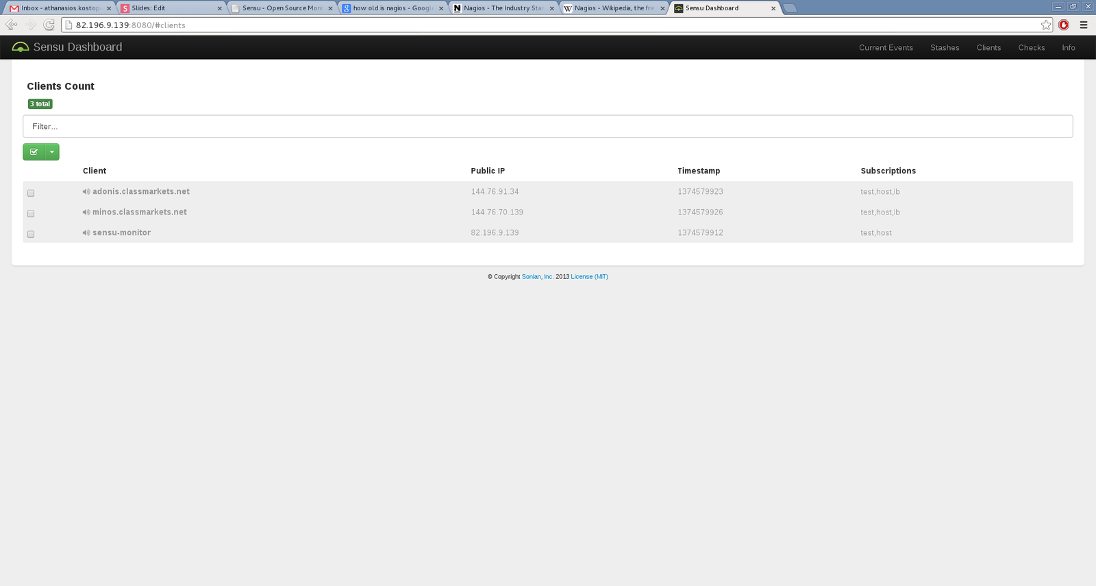1096x586 pixels.
Task: Click subscriptions test,host of sensu-monitor
Action: pyautogui.click(x=876, y=233)
